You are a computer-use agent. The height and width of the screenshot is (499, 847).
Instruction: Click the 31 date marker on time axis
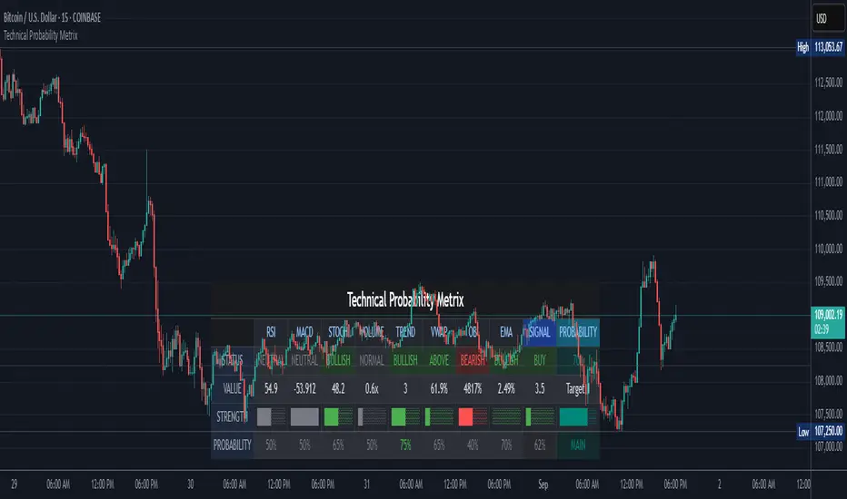pyautogui.click(x=367, y=484)
